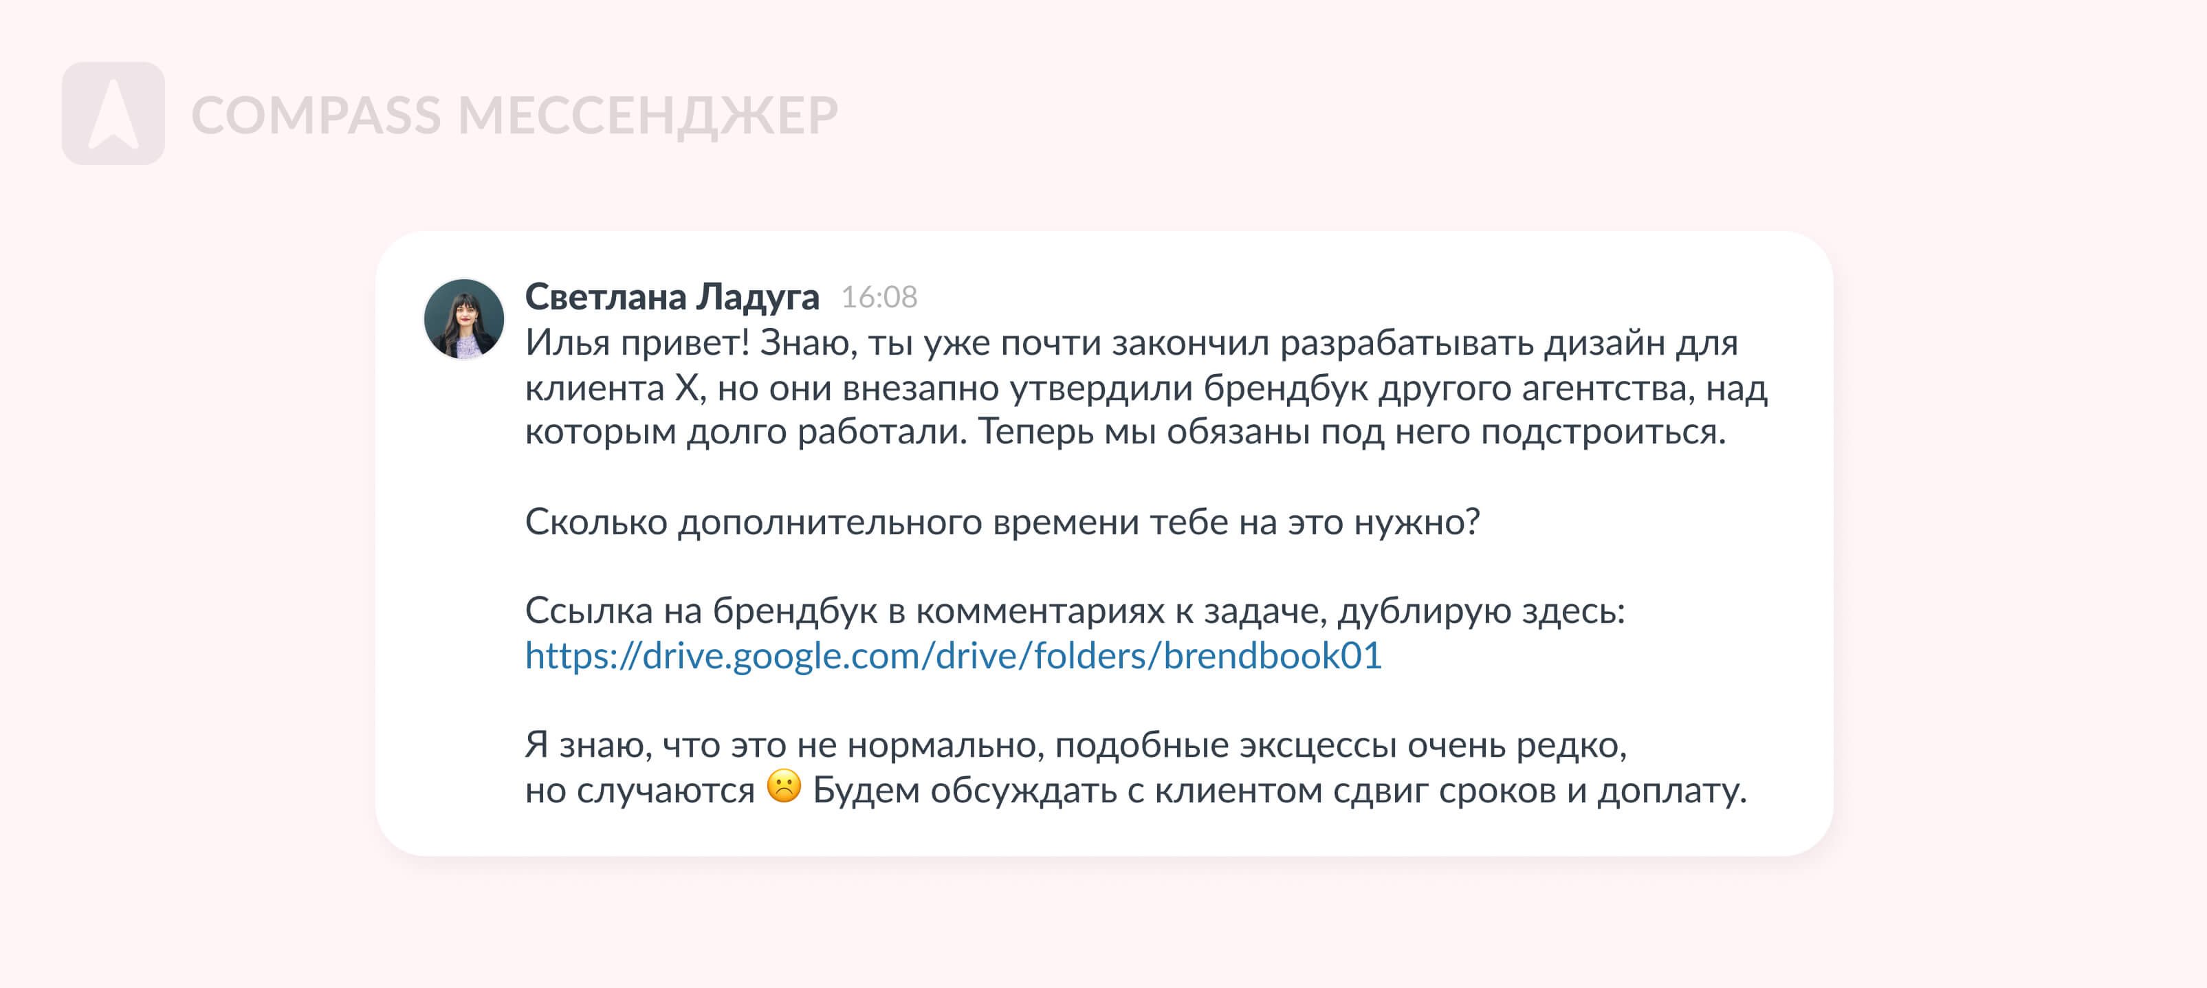Click the word МЕССЕНДЖЕР in the header
Image resolution: width=2207 pixels, height=988 pixels.
648,116
